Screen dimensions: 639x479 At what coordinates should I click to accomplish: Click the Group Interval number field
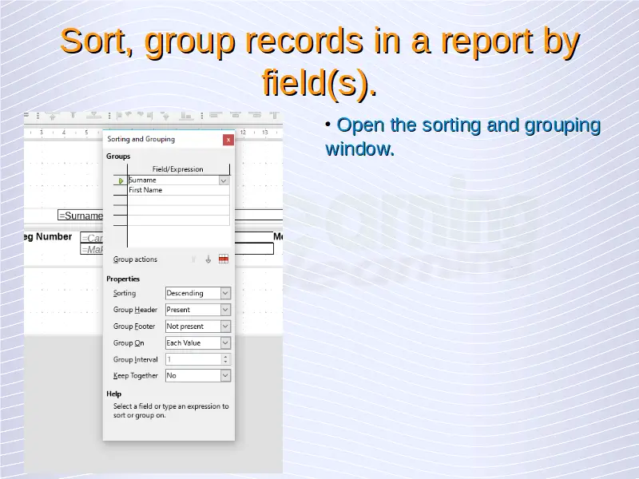pyautogui.click(x=193, y=359)
